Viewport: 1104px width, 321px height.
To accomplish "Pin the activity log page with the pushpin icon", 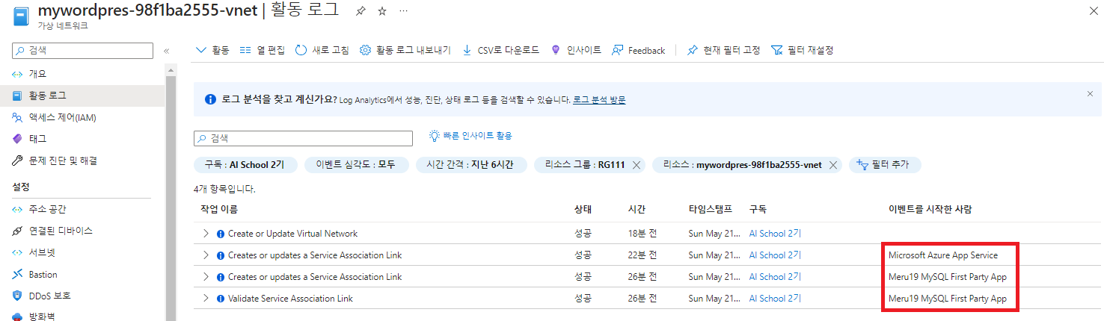I will pos(361,11).
